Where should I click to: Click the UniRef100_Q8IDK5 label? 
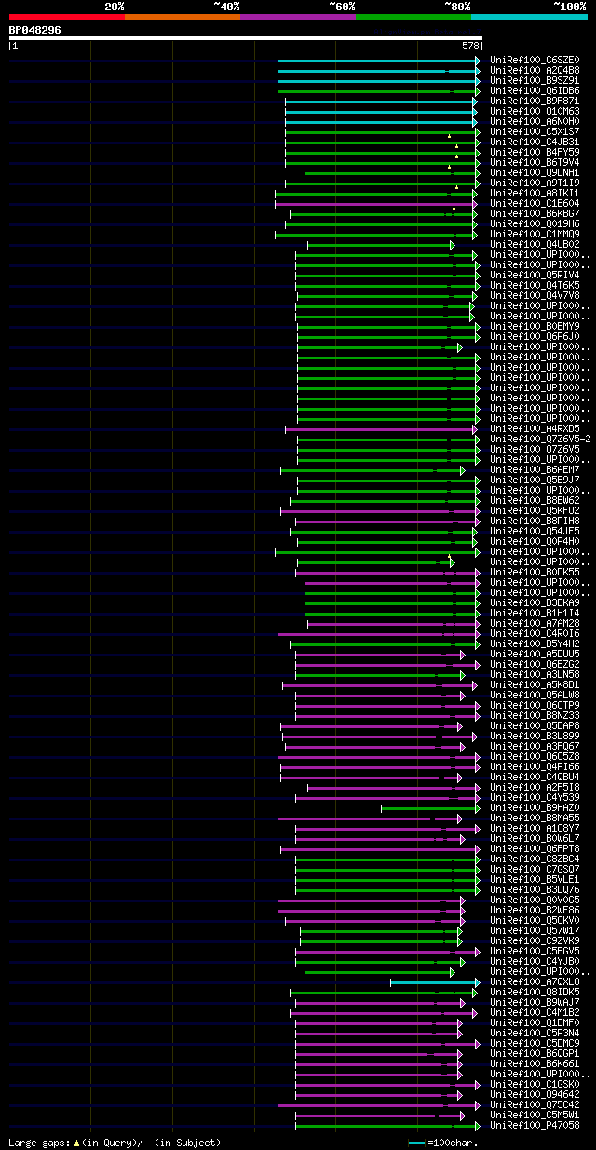[535, 993]
